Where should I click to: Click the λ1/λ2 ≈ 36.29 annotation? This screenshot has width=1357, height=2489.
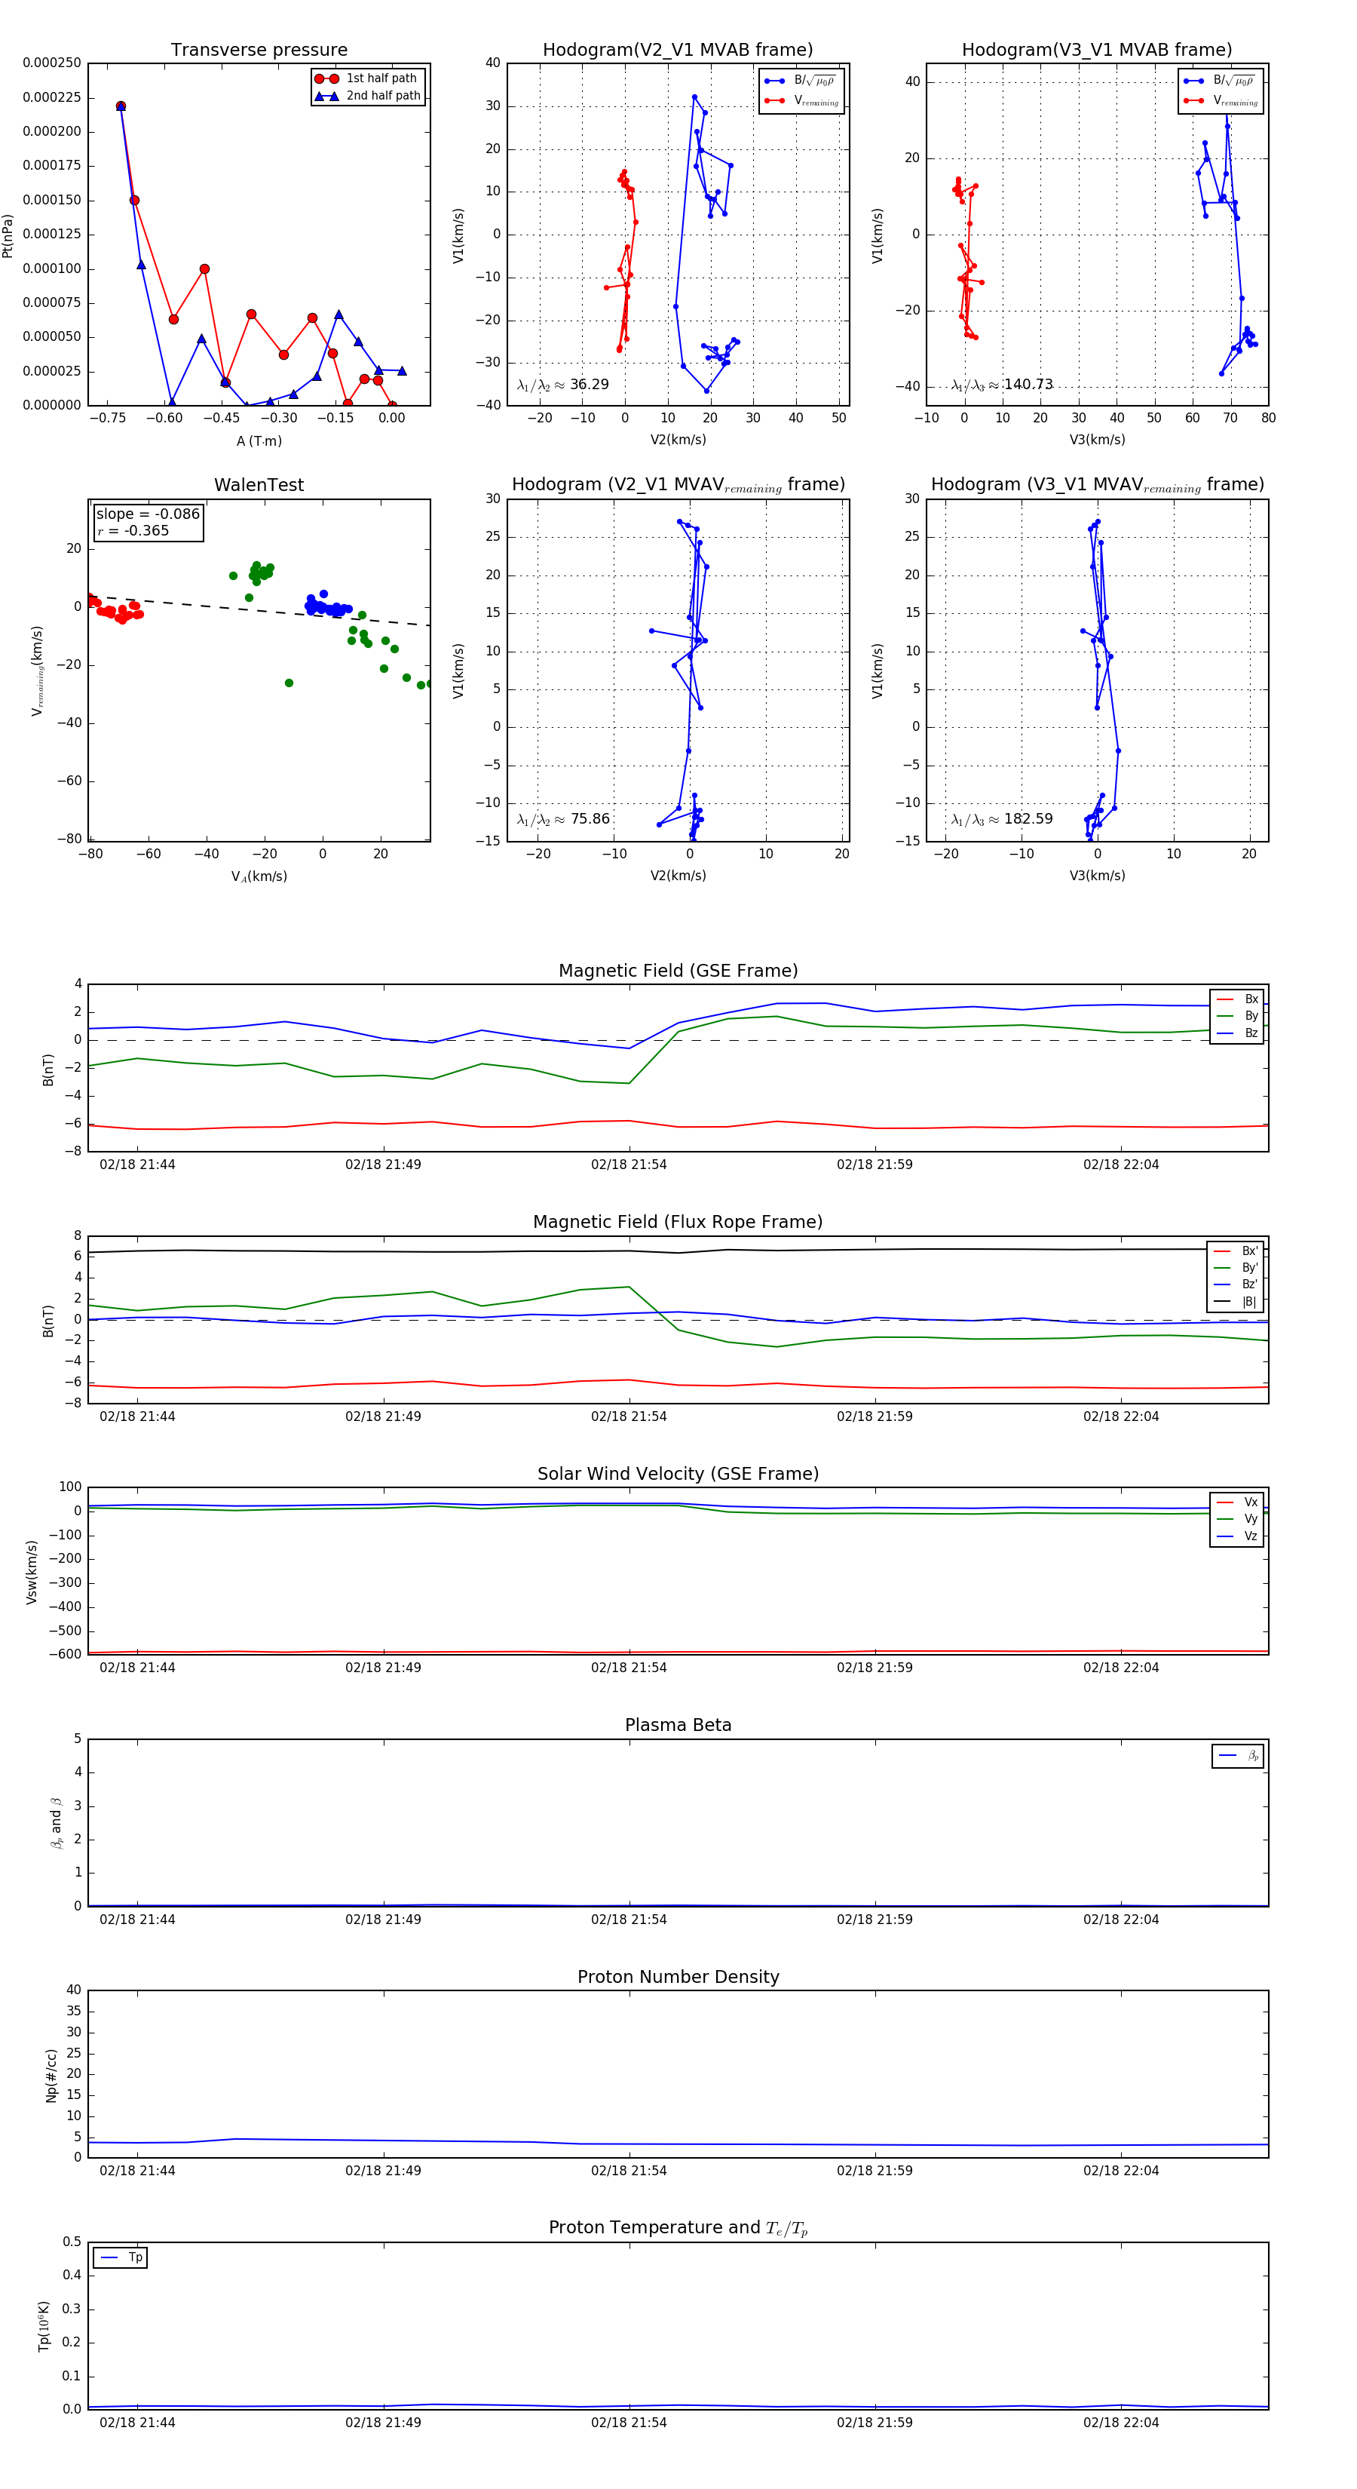563,385
